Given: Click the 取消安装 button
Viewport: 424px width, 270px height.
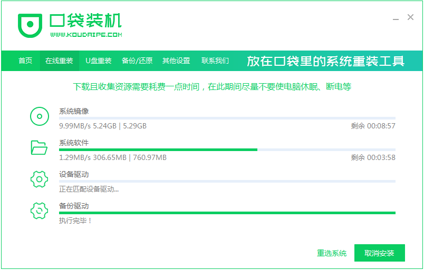Looking at the screenshot, I should [x=379, y=253].
